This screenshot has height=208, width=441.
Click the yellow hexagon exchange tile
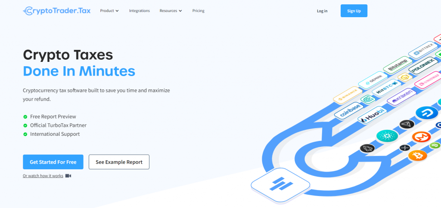coord(405,77)
